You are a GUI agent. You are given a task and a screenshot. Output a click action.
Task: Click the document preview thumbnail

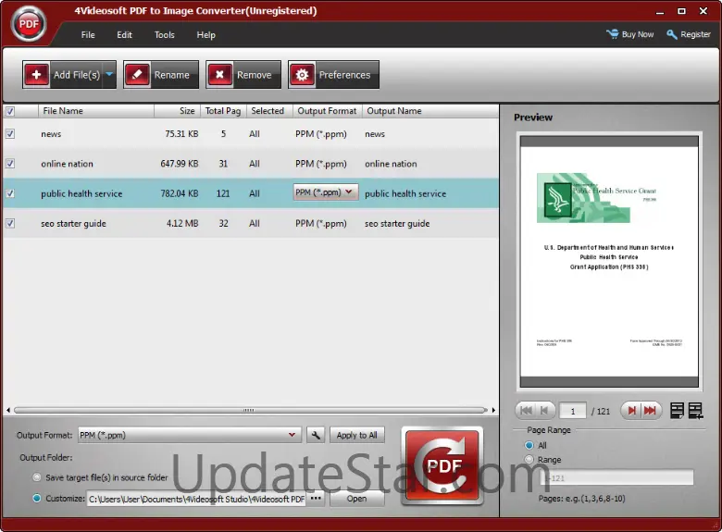click(x=609, y=262)
